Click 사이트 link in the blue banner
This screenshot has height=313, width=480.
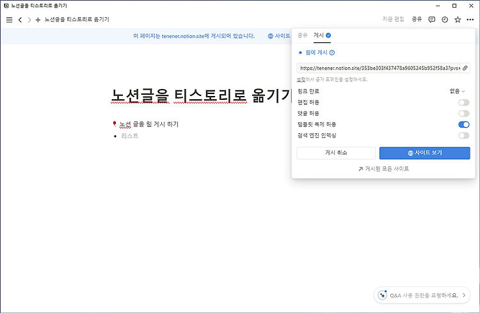279,36
